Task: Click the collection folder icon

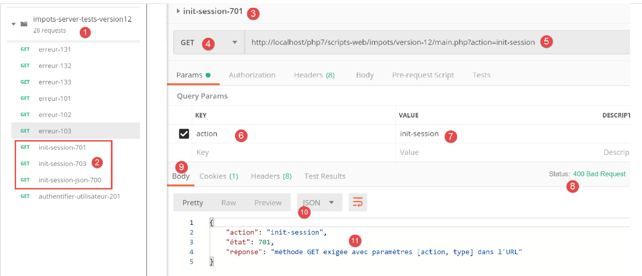Action: [24, 24]
